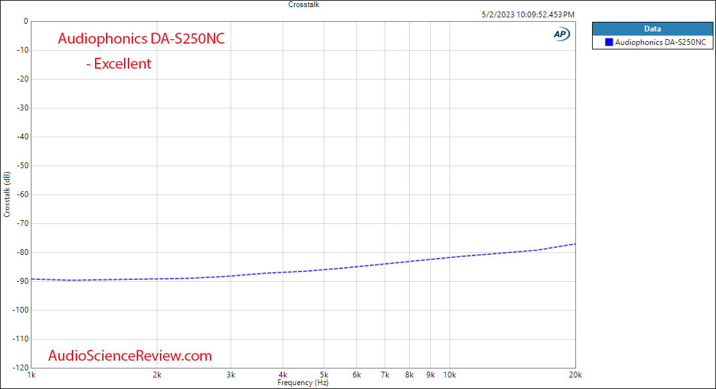
Task: Click the blue legend swatch for Audiophonics DA-S250NC
Action: [609, 42]
